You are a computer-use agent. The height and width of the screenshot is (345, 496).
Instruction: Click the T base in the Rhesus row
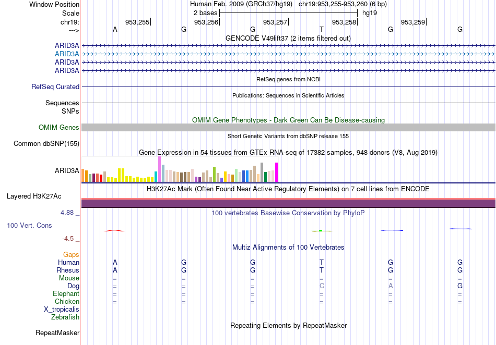click(322, 270)
